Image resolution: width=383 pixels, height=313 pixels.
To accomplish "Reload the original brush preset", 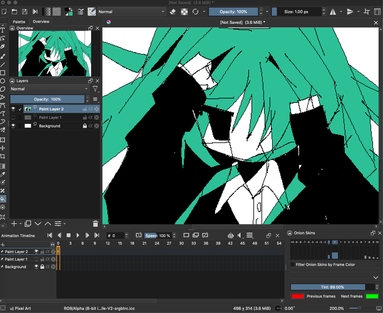I will tap(195, 12).
